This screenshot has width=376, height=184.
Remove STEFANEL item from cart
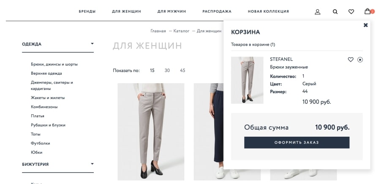pyautogui.click(x=360, y=60)
